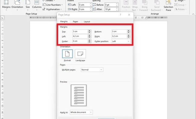The width and height of the screenshot is (196, 119).
Task: Adjust Spacing Before spinner arrows
Action: (117, 5)
